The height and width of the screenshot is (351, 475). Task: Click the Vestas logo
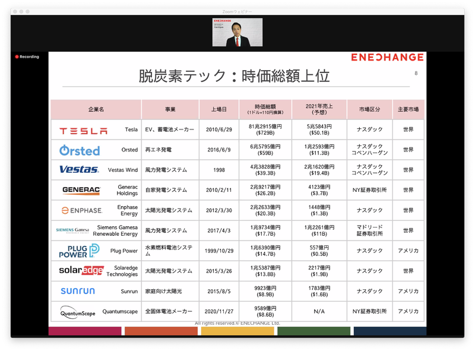click(x=79, y=169)
